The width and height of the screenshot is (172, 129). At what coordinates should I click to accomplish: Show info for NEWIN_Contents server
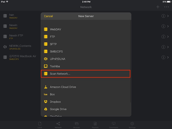coord(163,47)
